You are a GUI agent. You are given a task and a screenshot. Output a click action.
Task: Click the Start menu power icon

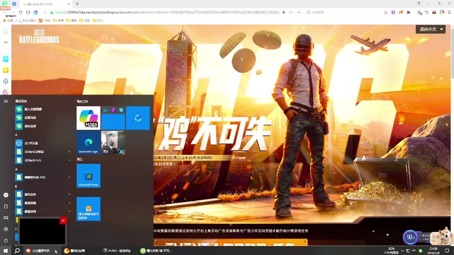6,240
